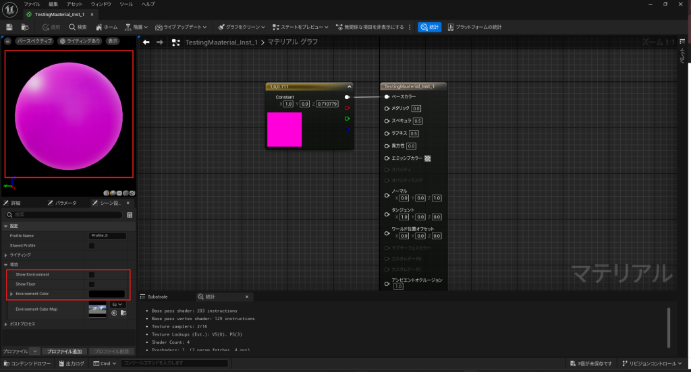Click the save icon in the toolbar
Screen dimensions: 691x372
[x=9, y=27]
